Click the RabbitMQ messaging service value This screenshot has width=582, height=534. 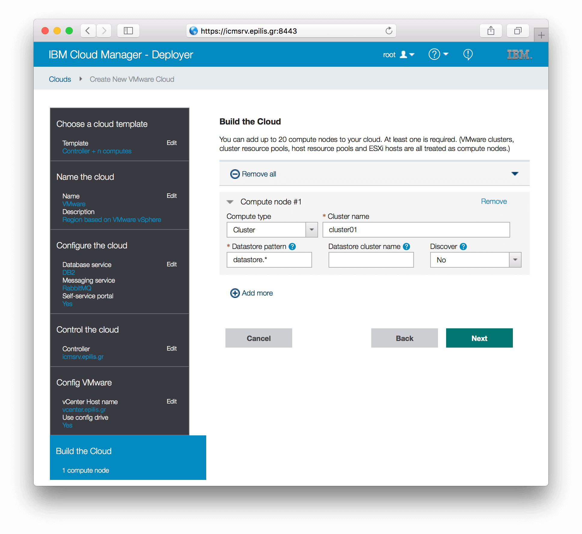point(77,288)
